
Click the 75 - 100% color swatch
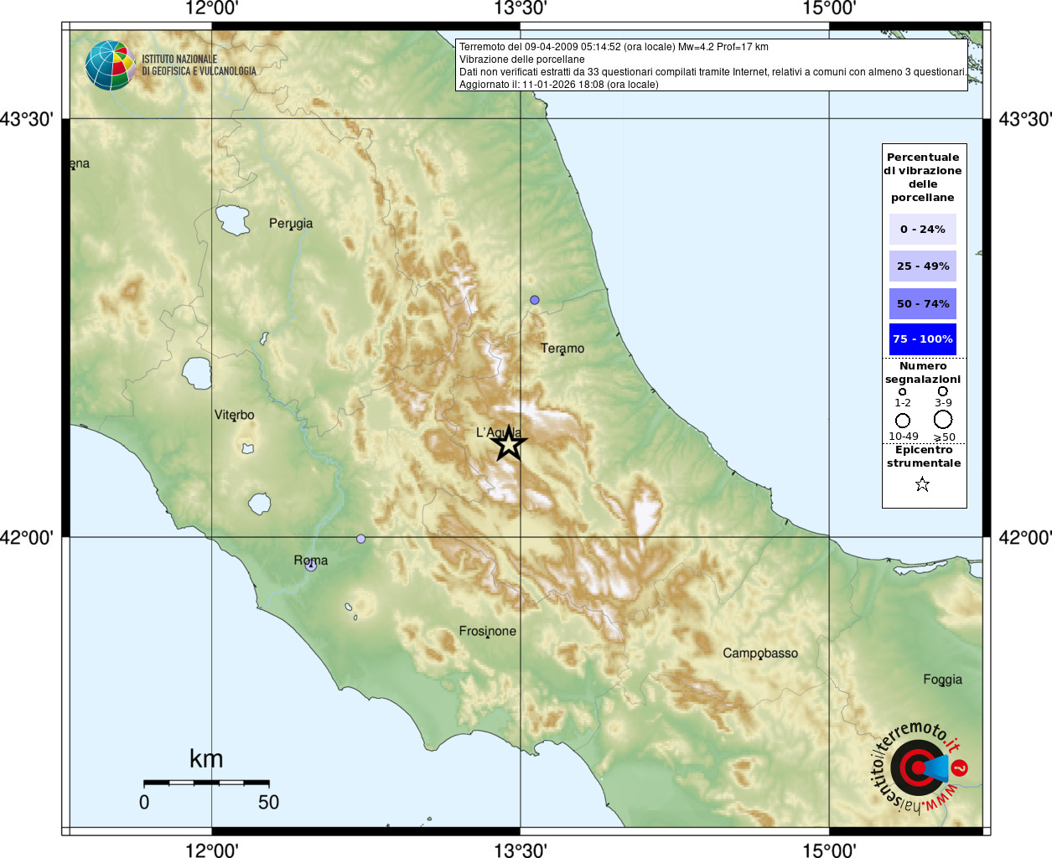923,339
